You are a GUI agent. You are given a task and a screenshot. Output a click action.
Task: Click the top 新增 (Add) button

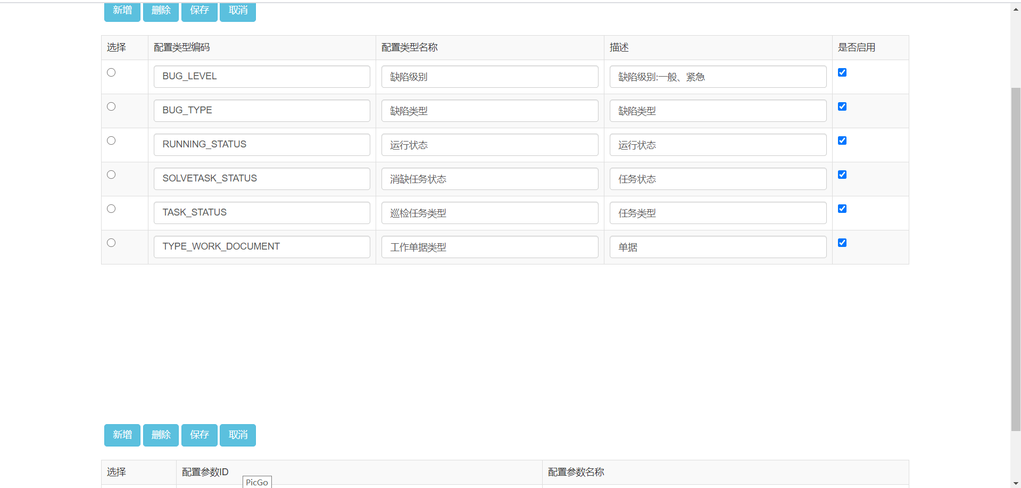pyautogui.click(x=122, y=11)
